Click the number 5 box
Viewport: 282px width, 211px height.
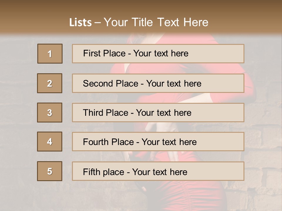50,171
